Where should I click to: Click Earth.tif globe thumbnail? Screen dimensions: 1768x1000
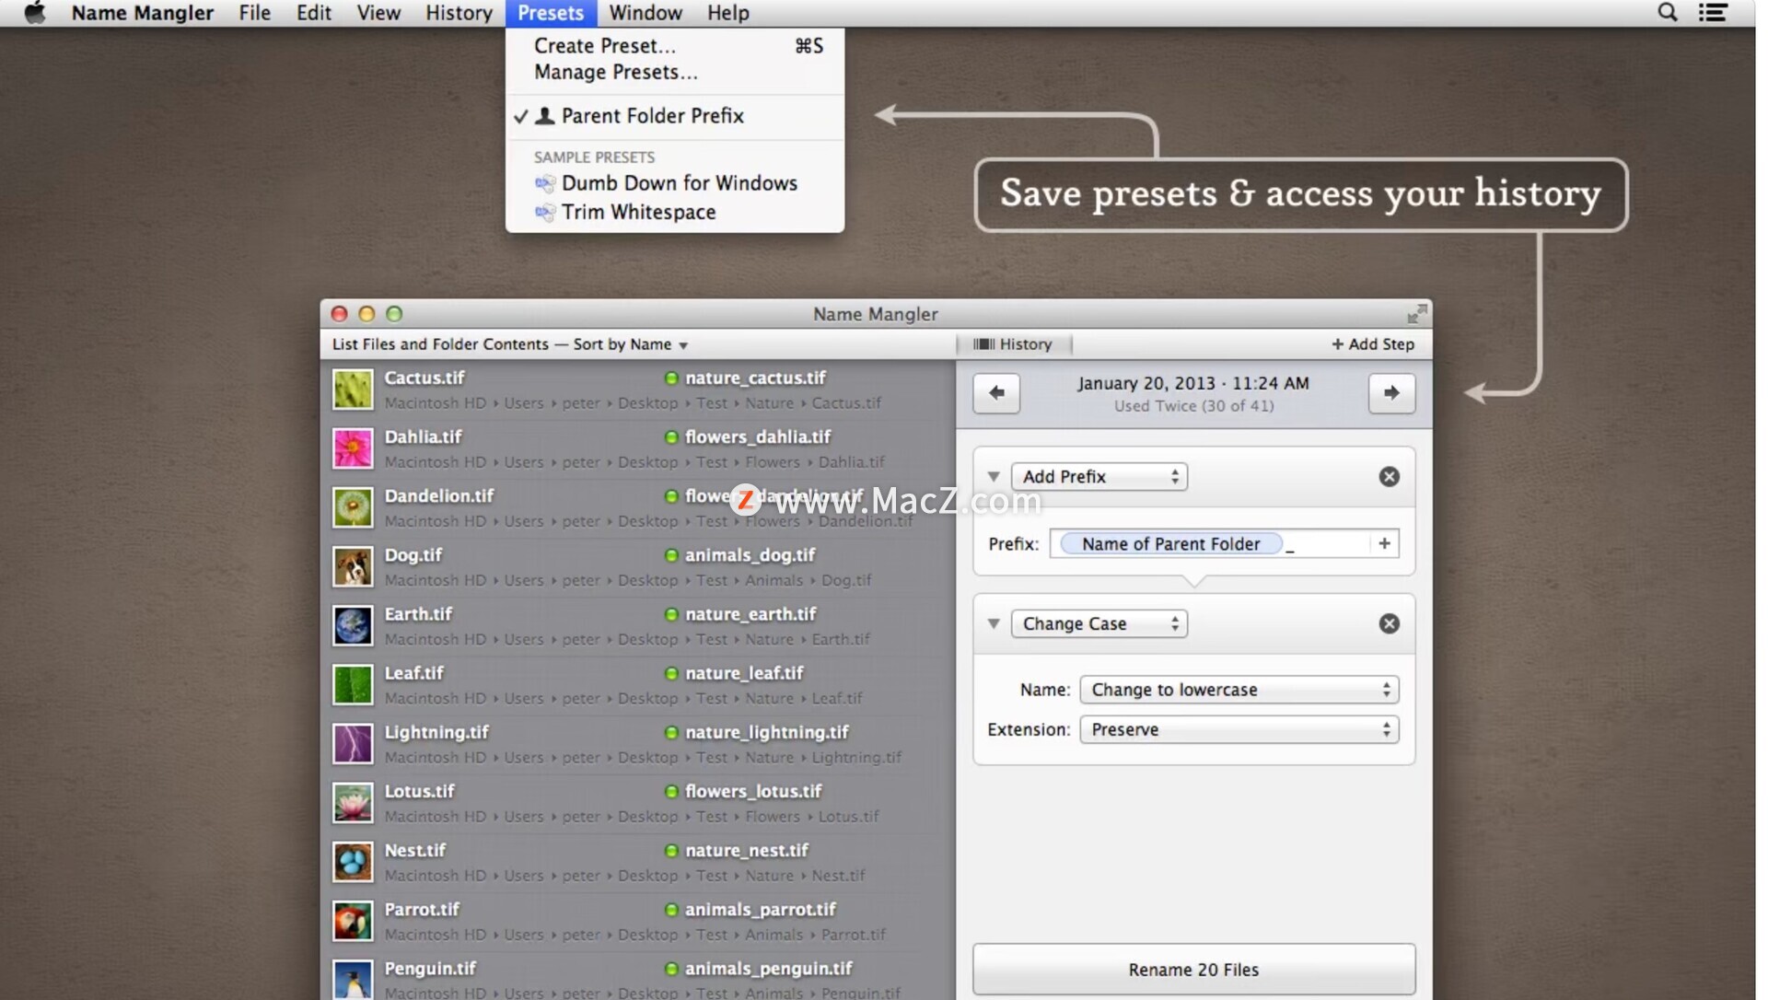click(353, 626)
